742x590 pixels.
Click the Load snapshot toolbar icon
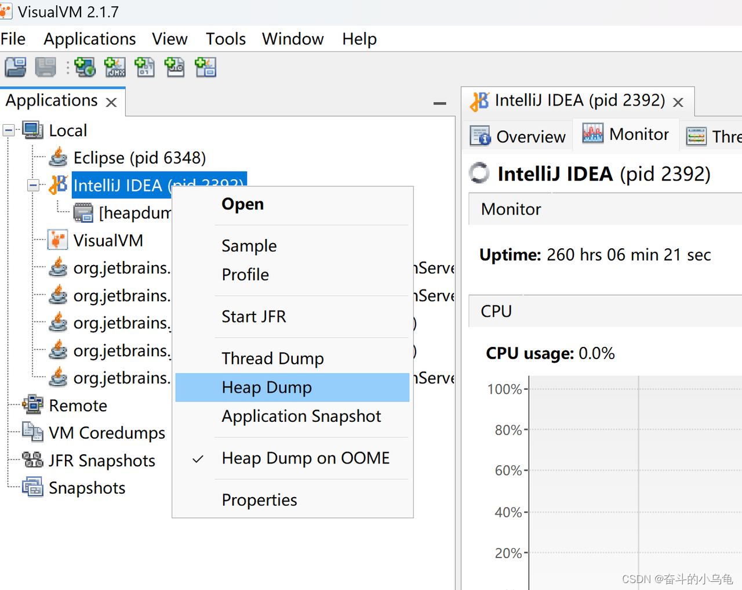[16, 67]
